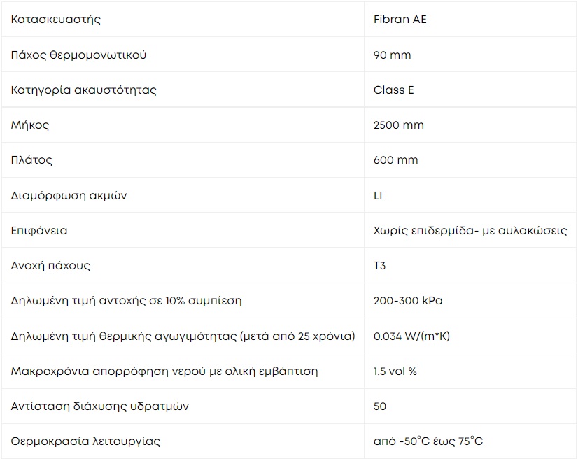Click the Μήκος row label

[30, 125]
